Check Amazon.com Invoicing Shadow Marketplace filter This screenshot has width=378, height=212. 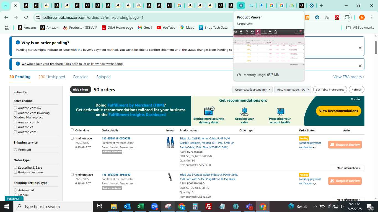[x=15, y=113]
